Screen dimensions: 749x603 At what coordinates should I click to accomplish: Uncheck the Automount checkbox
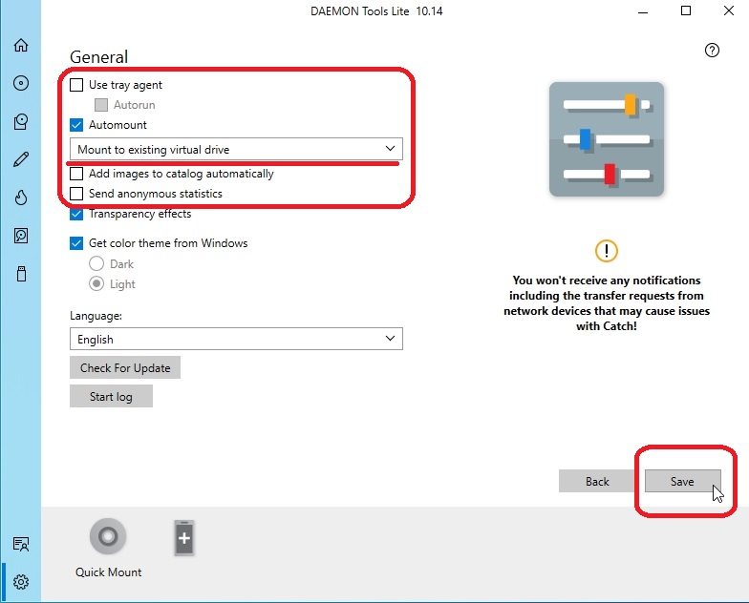(76, 125)
